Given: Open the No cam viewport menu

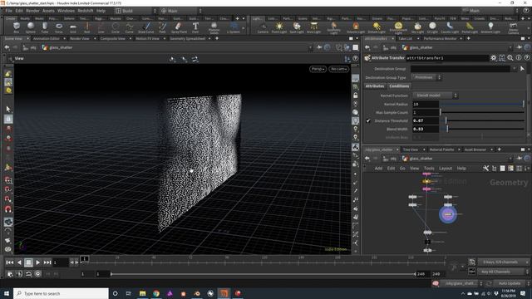Looking at the screenshot, I should 338,69.
